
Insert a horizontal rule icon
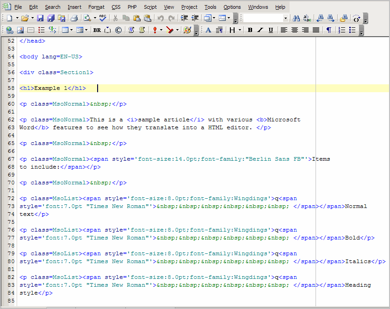click(31, 30)
